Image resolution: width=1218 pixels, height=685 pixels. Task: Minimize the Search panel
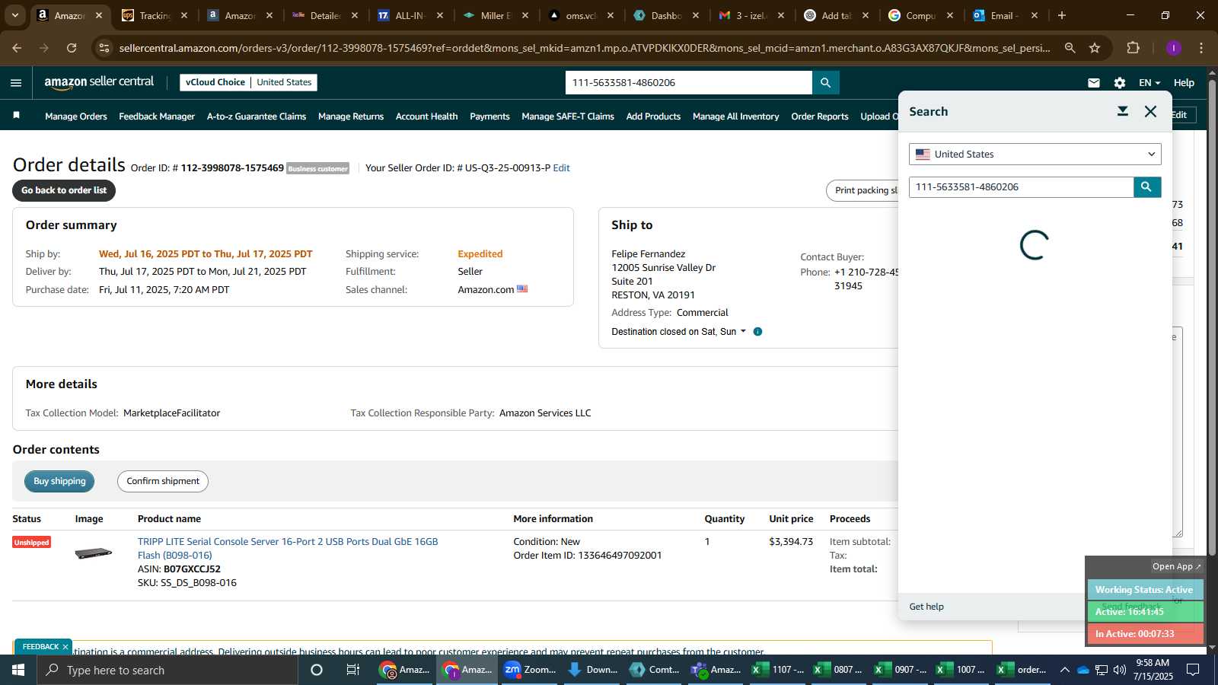click(x=1122, y=111)
